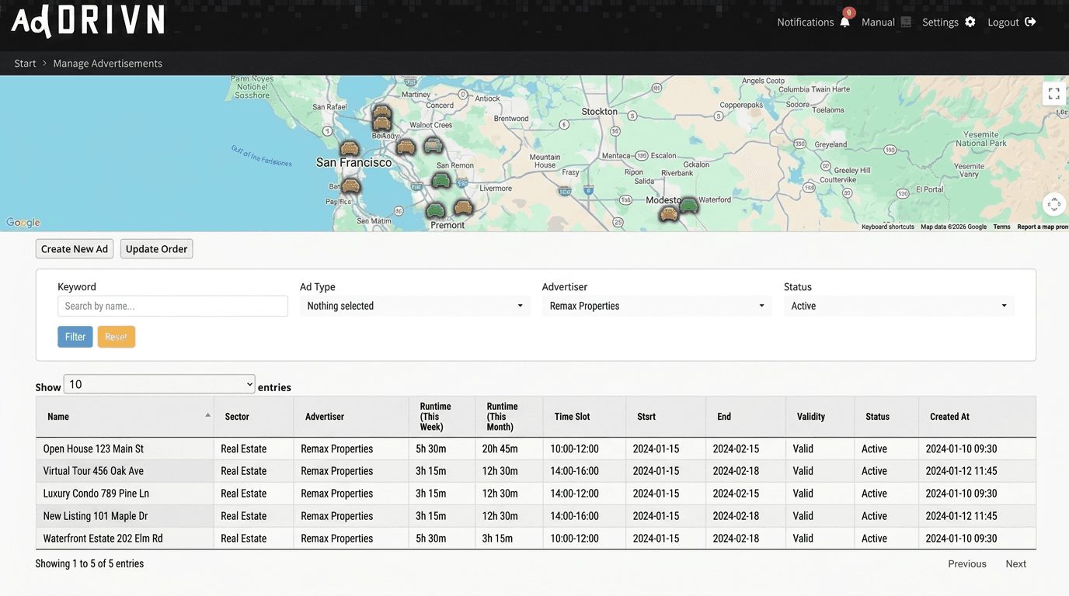Open map Keyboard shortcuts link

pos(887,227)
